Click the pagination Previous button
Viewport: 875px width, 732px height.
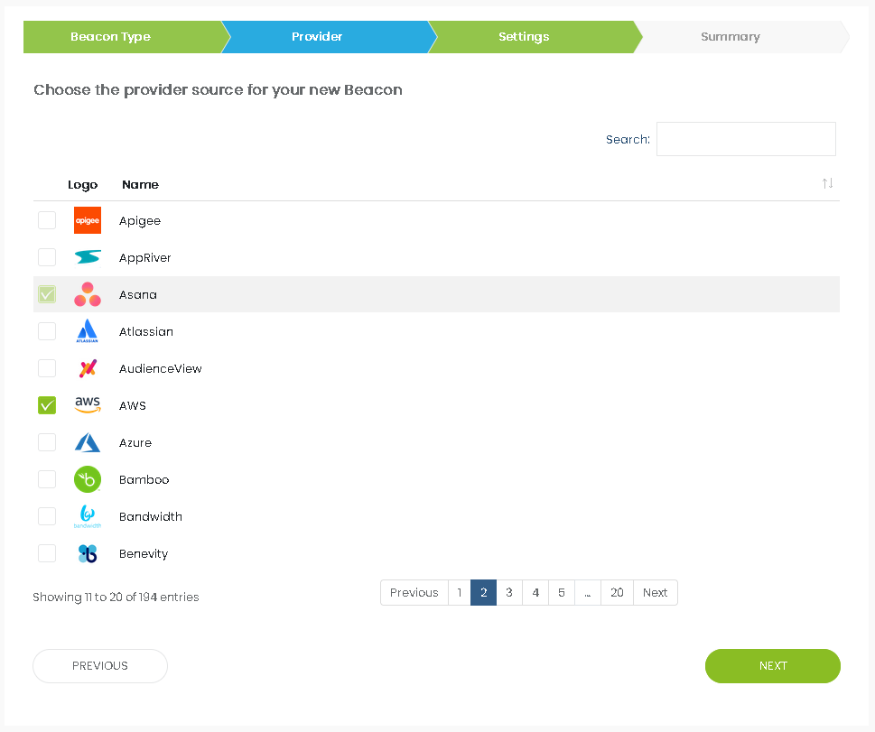click(x=414, y=592)
